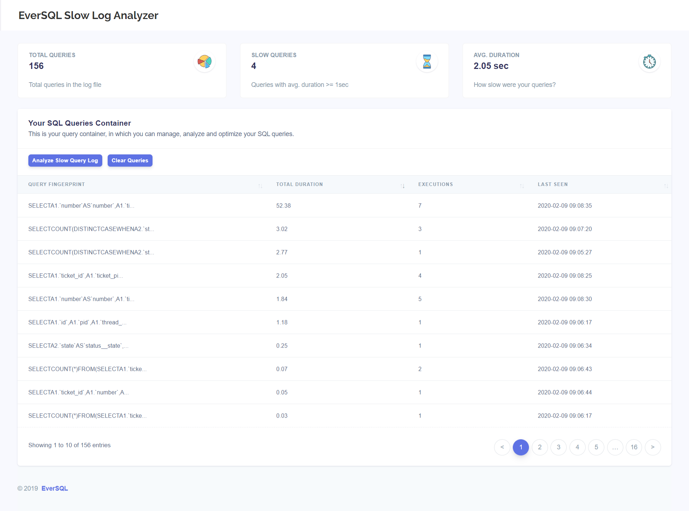Screen dimensions: 689x511
Task: Sort by Total Duration column arrows
Action: coord(402,186)
